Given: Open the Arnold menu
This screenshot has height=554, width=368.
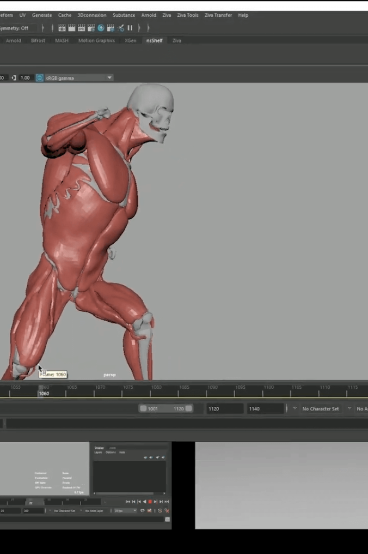Looking at the screenshot, I should pyautogui.click(x=149, y=15).
